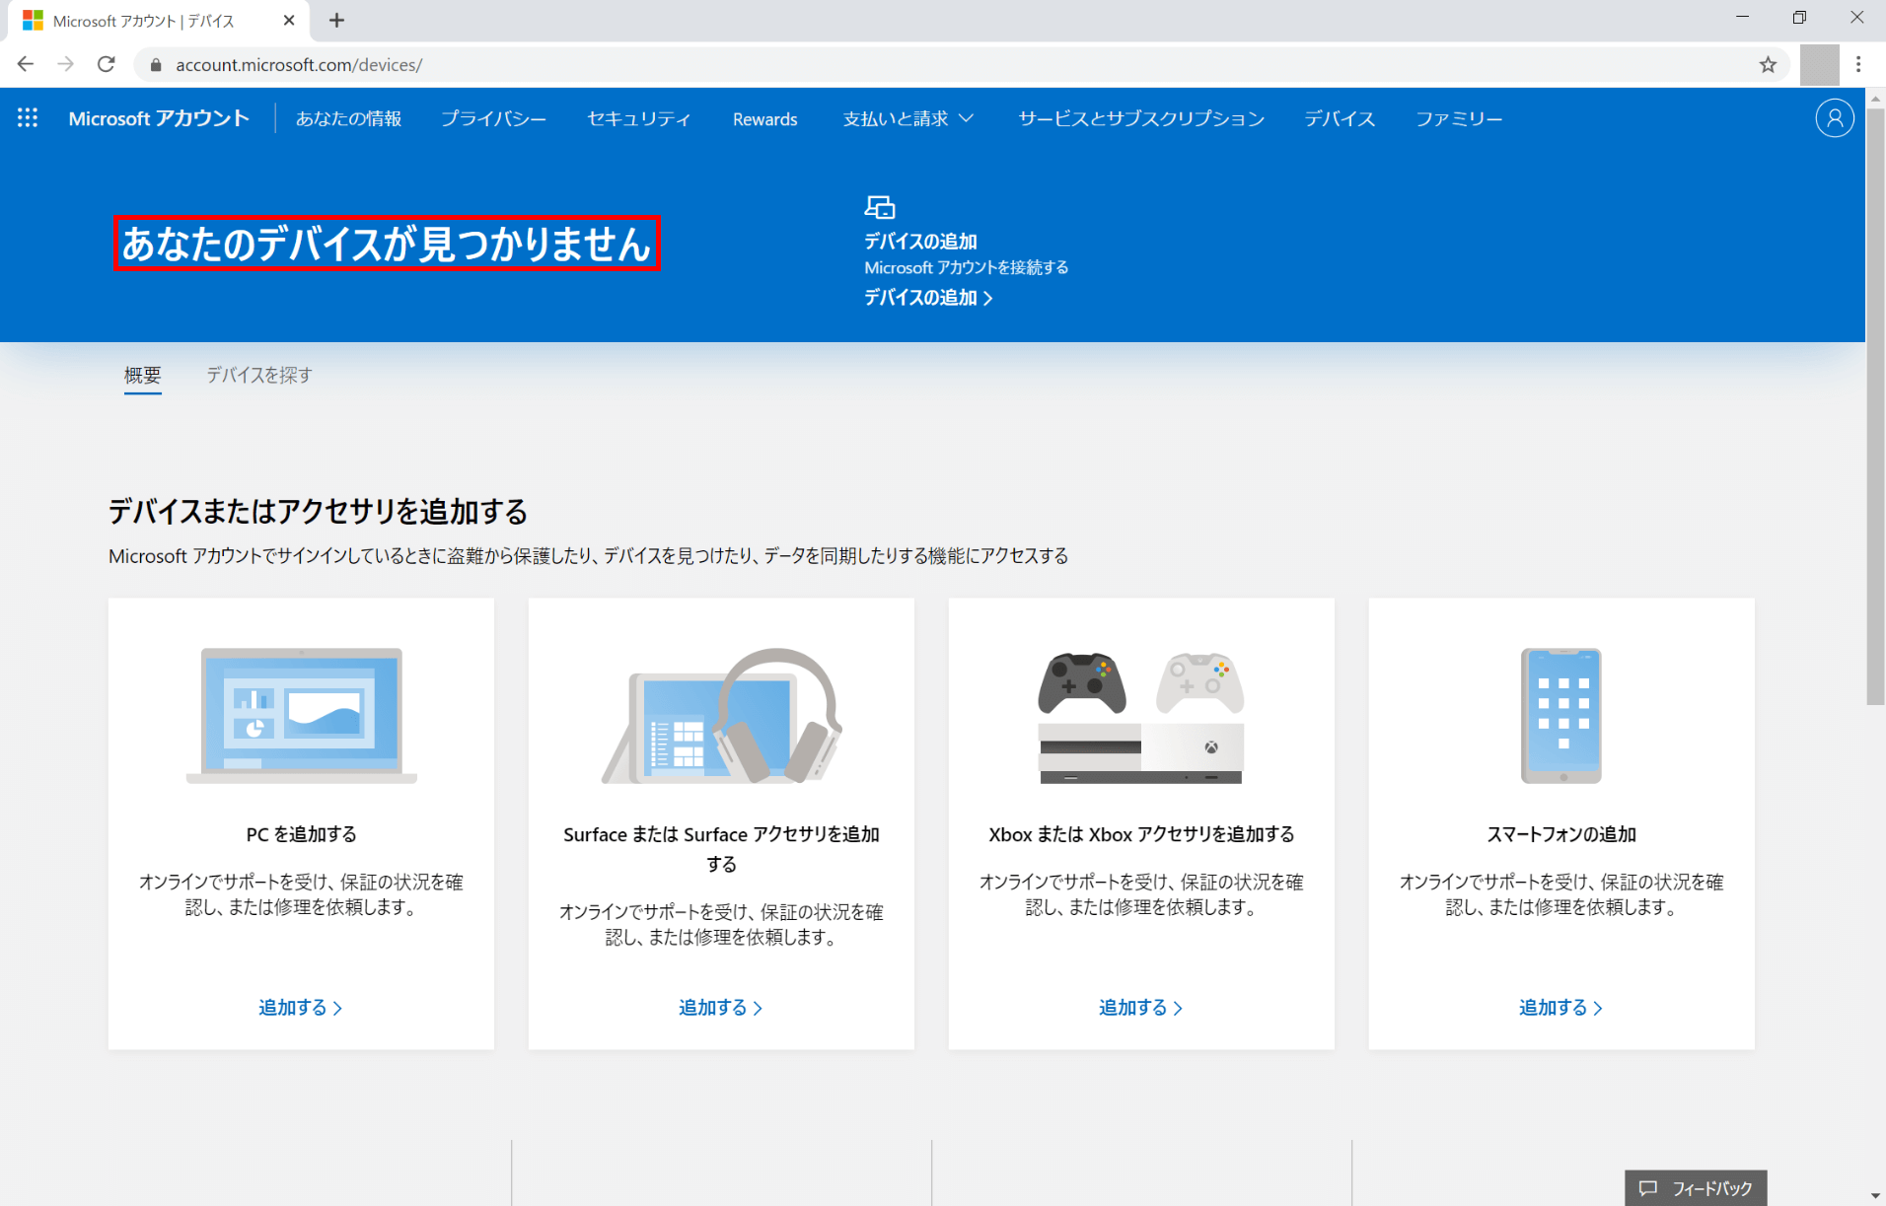Image resolution: width=1886 pixels, height=1206 pixels.
Task: Click the スマートフォンの追加 card title
Action: pyautogui.click(x=1561, y=834)
